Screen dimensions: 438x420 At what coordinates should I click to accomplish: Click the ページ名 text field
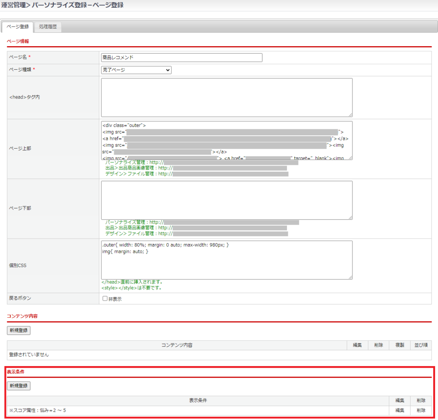(x=181, y=57)
